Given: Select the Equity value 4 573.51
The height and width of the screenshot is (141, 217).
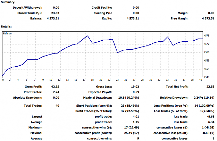Looking at the screenshot, I should click(133, 18).
